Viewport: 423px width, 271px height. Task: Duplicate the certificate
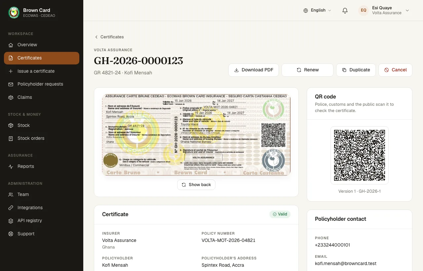tap(356, 70)
